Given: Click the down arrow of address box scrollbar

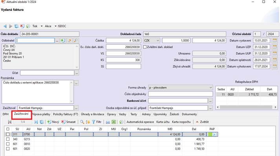Looking at the screenshot, I should (x=77, y=67).
